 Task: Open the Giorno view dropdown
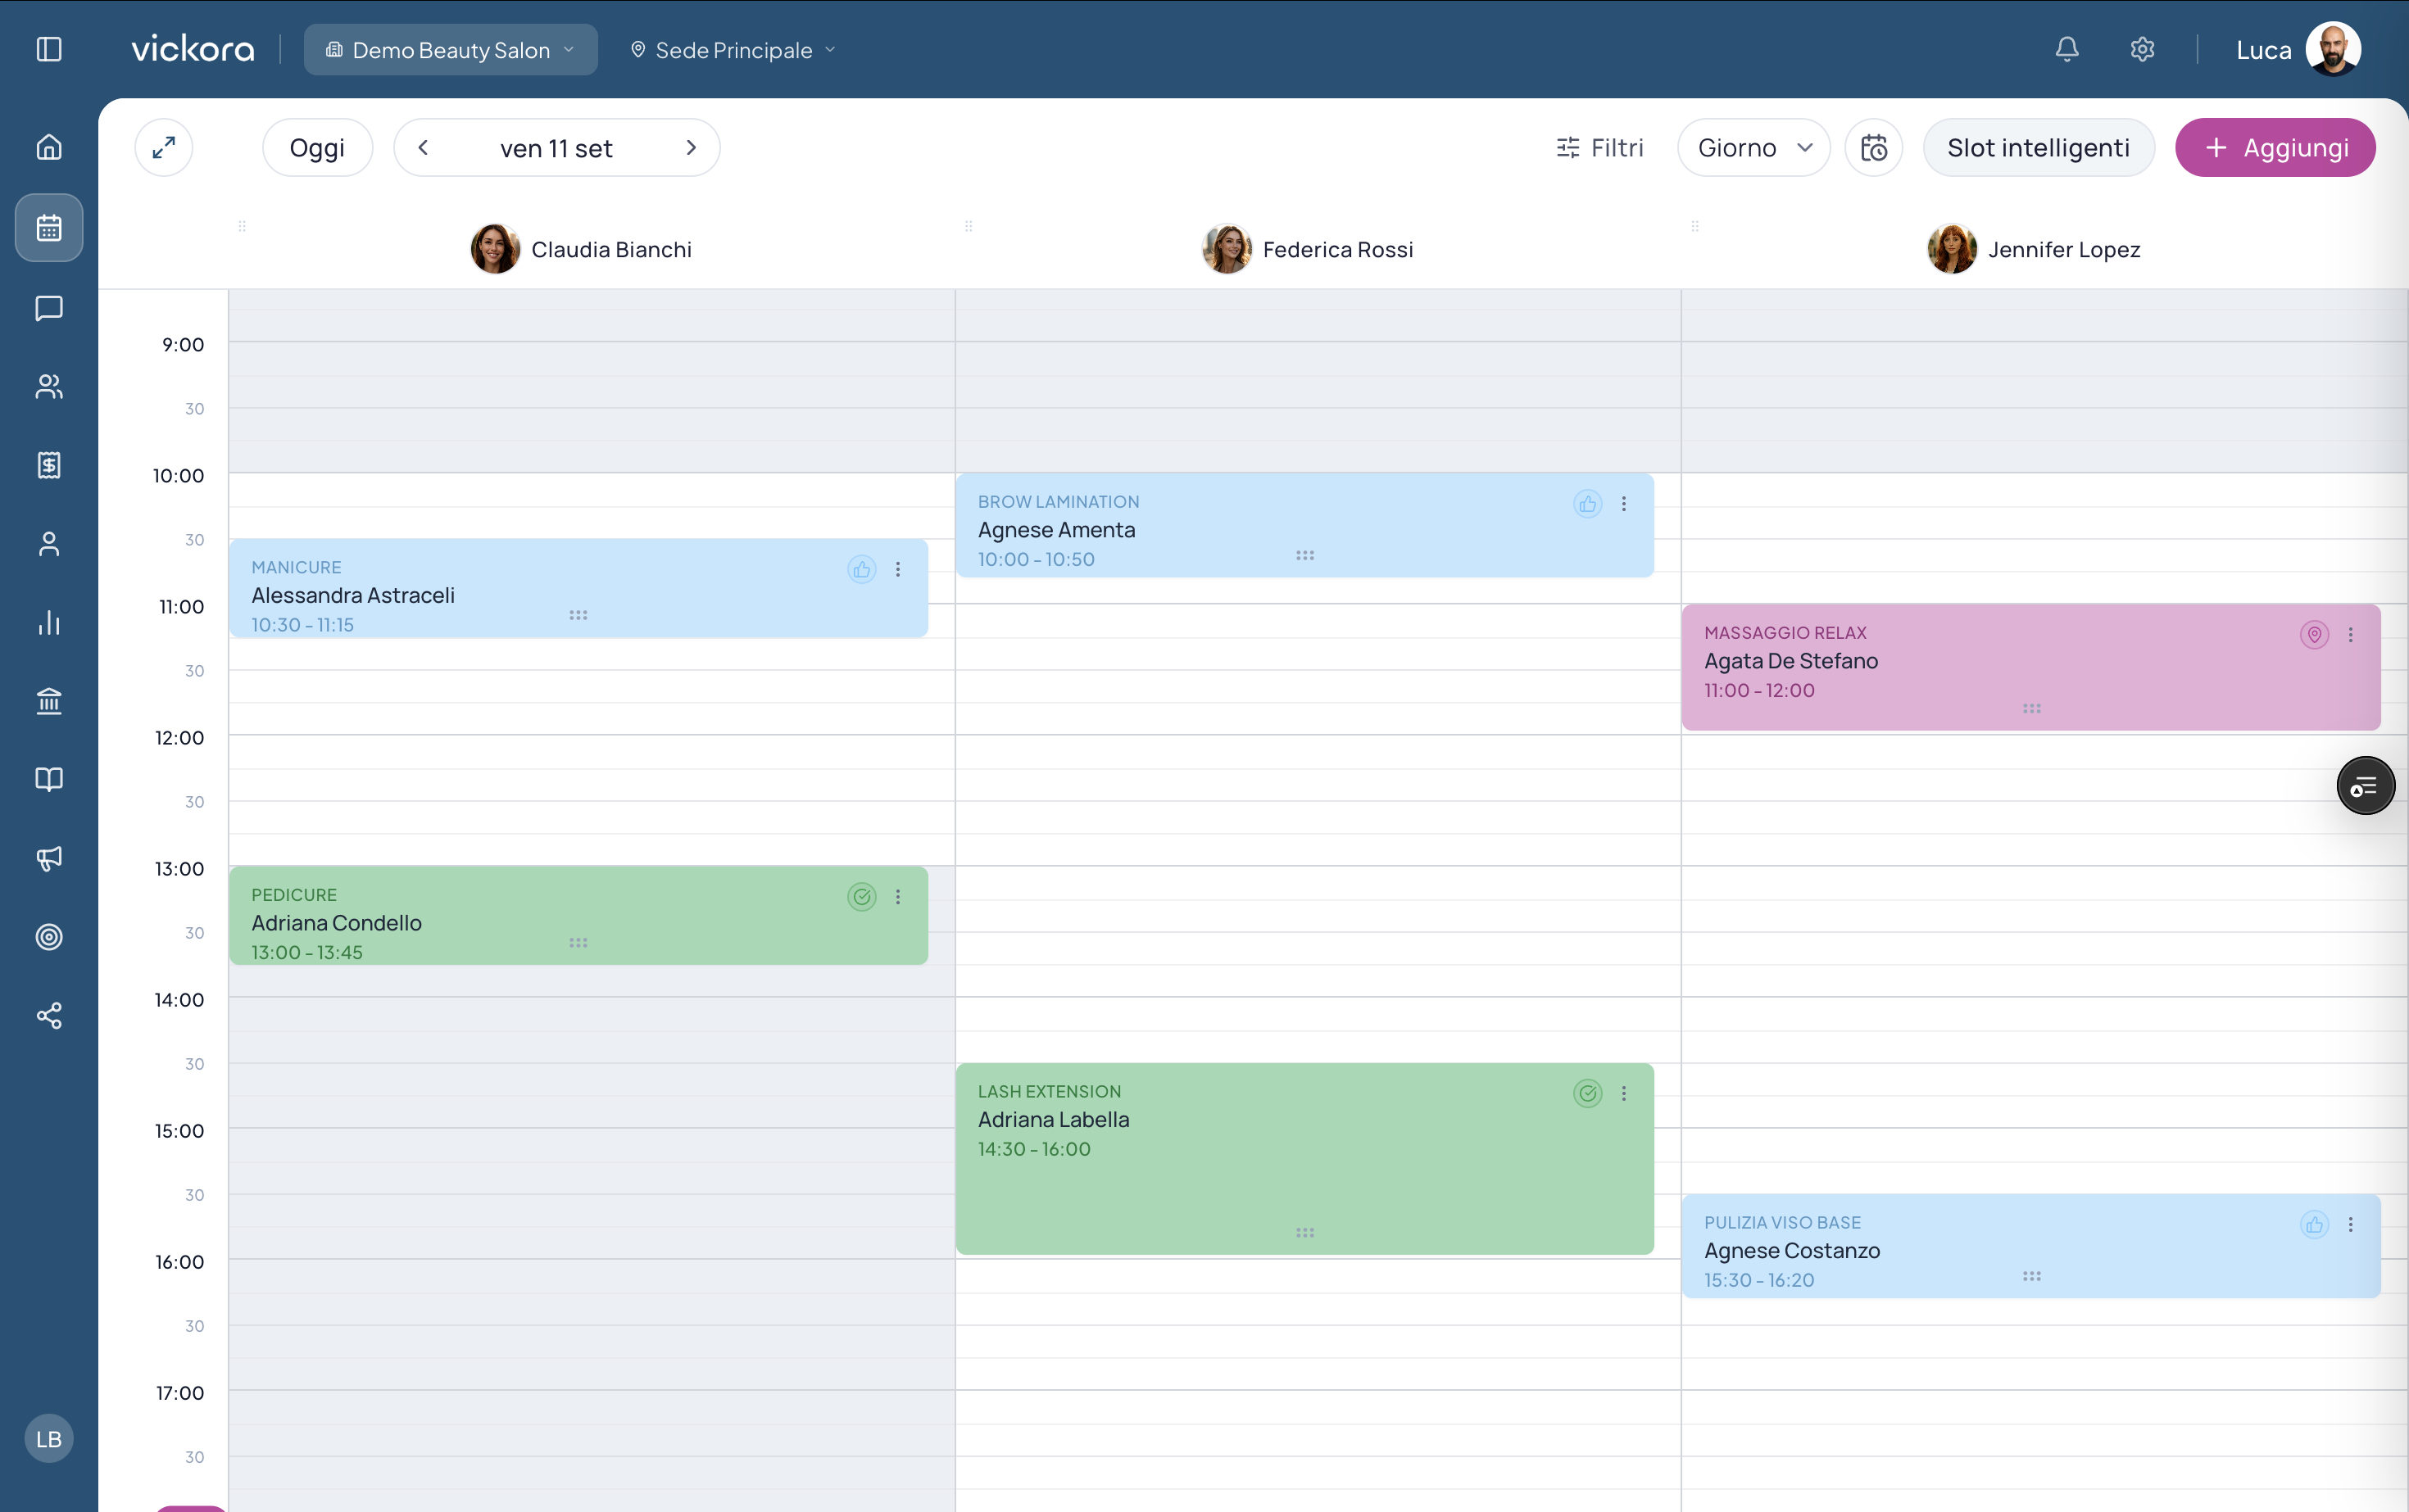click(x=1753, y=148)
